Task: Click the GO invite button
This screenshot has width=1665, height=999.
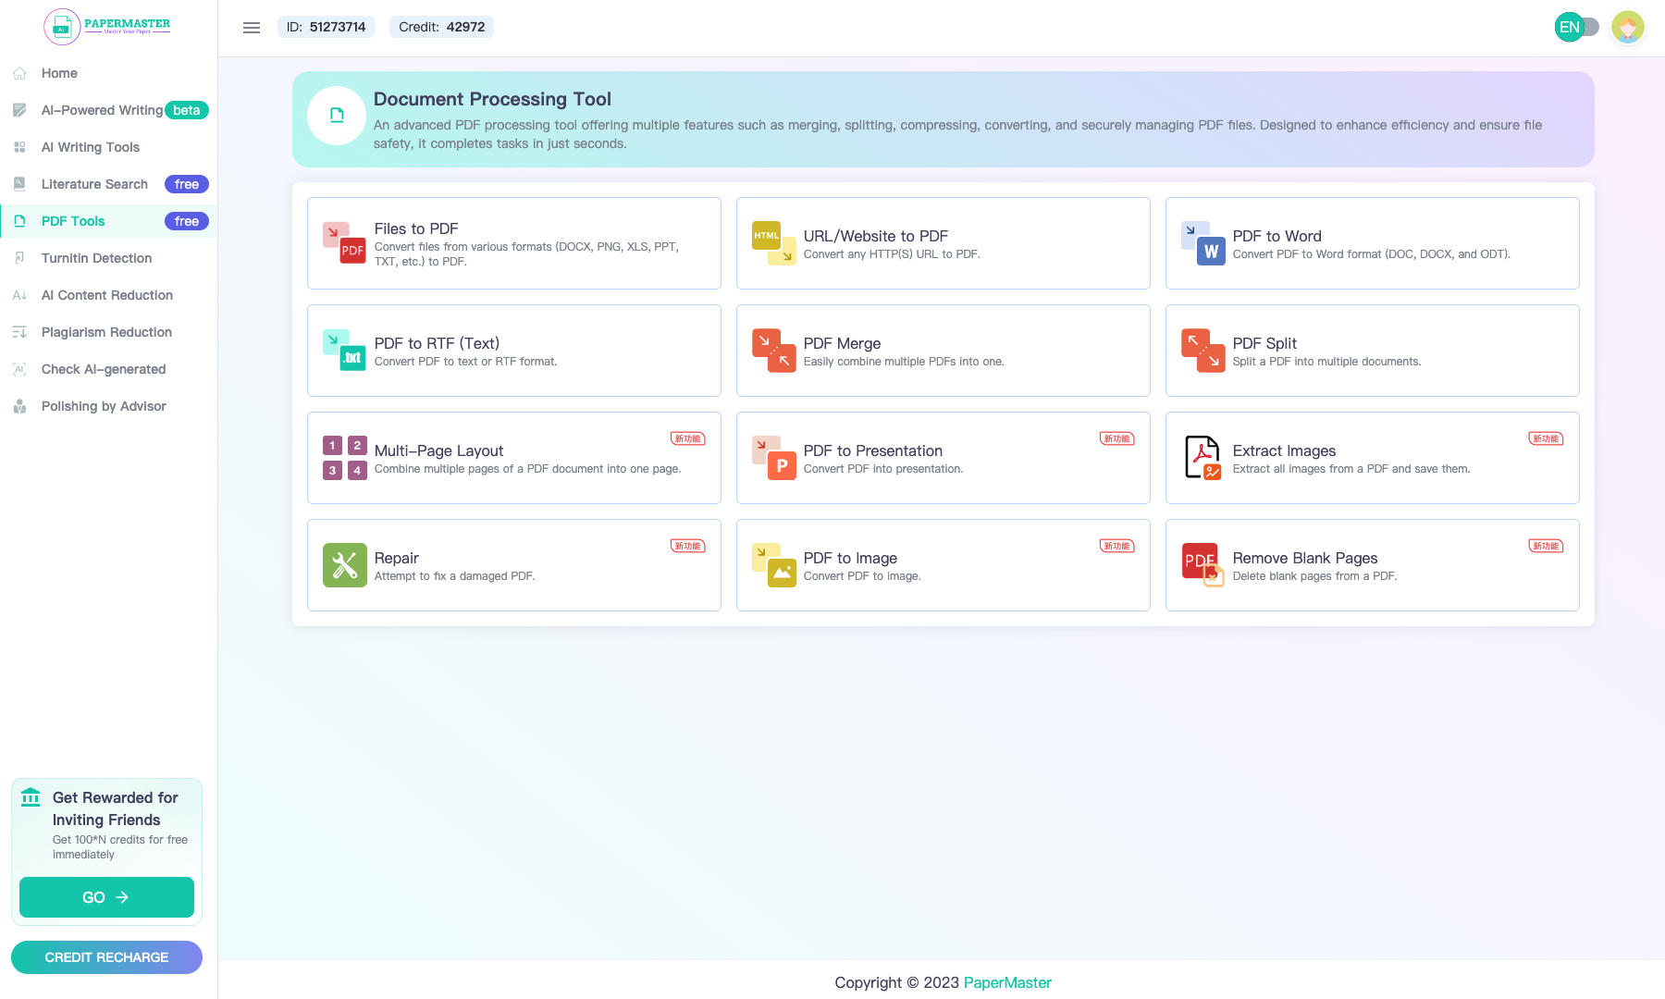Action: click(106, 897)
